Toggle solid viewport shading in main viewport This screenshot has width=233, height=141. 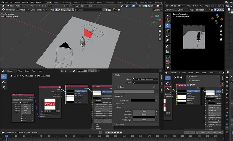coord(146,6)
